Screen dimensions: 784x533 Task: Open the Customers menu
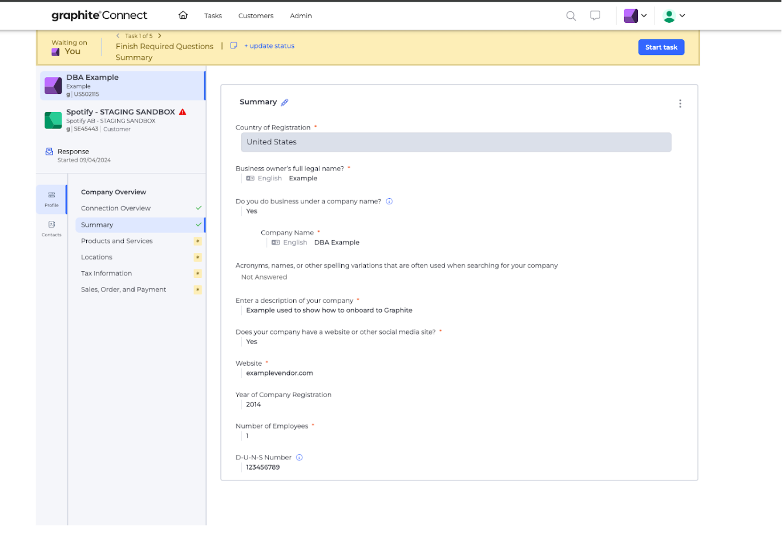click(x=256, y=16)
